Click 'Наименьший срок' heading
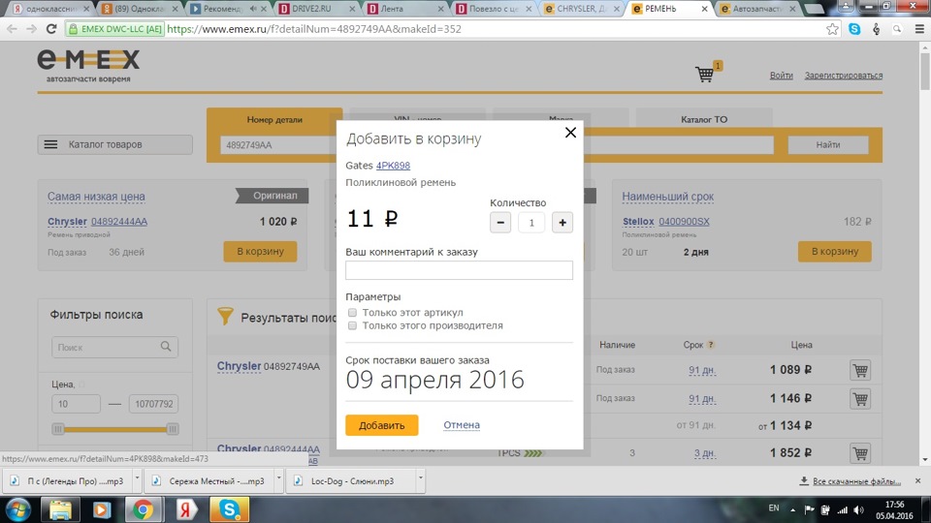 click(x=668, y=197)
